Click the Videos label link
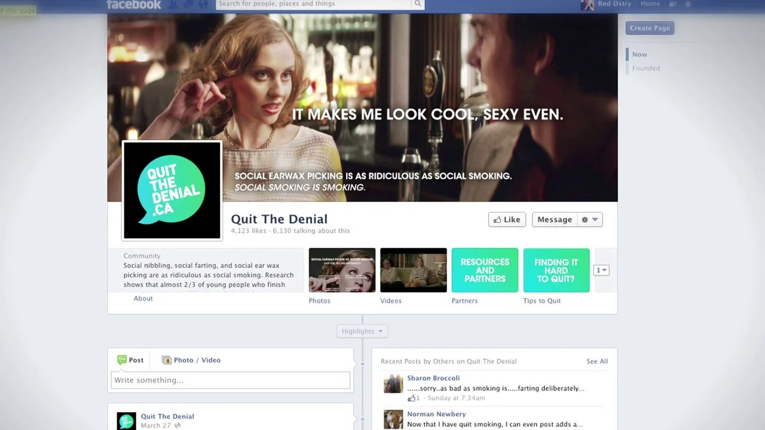Image resolution: width=765 pixels, height=430 pixels. pyautogui.click(x=391, y=301)
